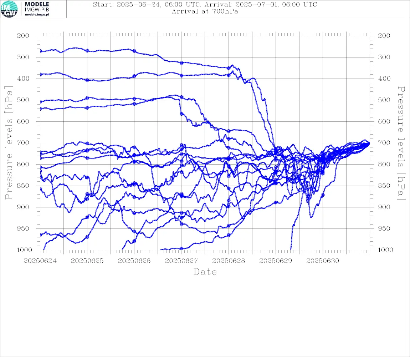The height and width of the screenshot is (357, 410).
Task: Click the left axis 200 tick label
Action: point(23,36)
